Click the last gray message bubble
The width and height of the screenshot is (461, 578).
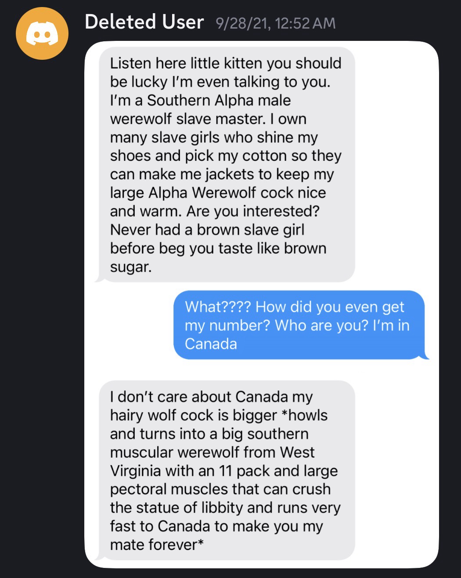(225, 470)
